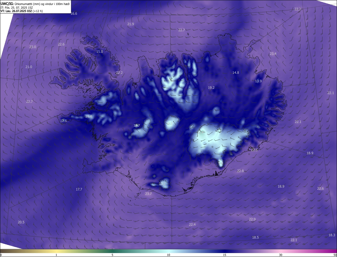Pick the 19.2 value label
The height and width of the screenshot is (257, 337).
pyautogui.click(x=211, y=88)
